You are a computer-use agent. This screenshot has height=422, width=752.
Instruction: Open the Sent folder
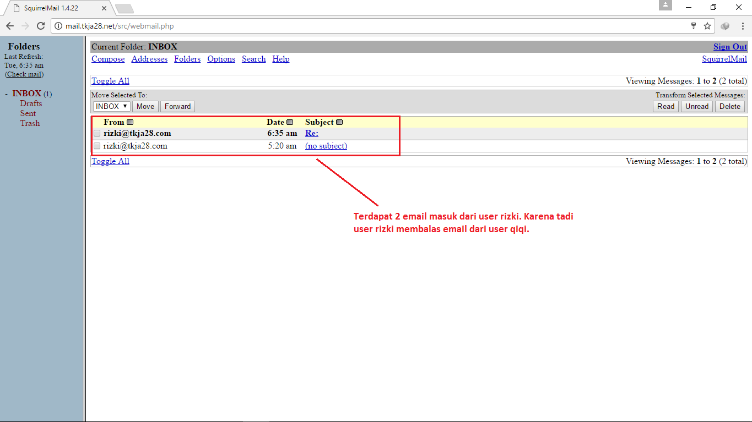(x=28, y=113)
